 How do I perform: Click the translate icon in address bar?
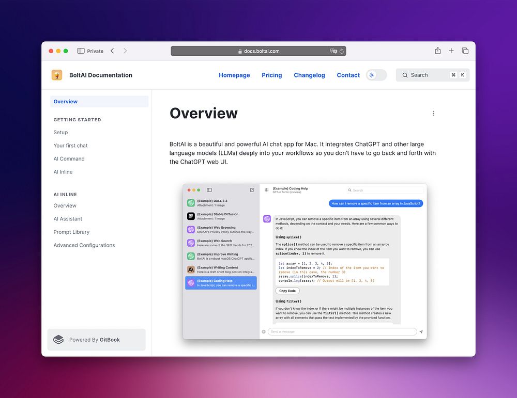[333, 51]
